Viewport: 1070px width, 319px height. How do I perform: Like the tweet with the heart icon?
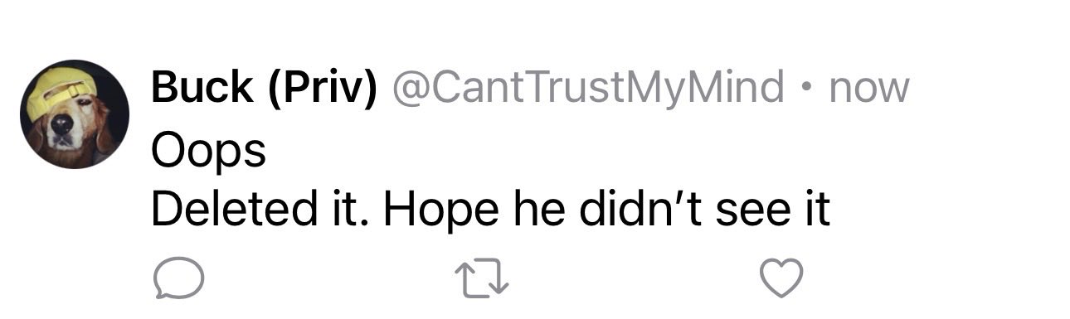pos(782,278)
